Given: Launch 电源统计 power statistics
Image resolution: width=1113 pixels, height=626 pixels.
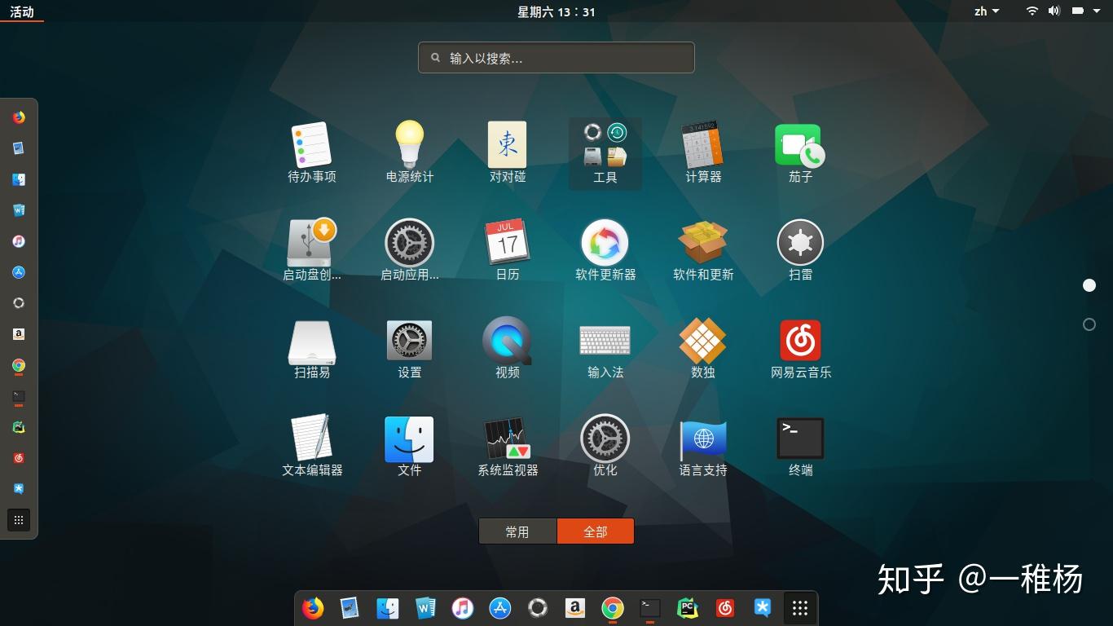Looking at the screenshot, I should pos(410,152).
